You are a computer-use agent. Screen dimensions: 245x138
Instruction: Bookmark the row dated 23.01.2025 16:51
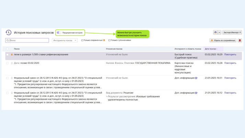tap(12, 78)
